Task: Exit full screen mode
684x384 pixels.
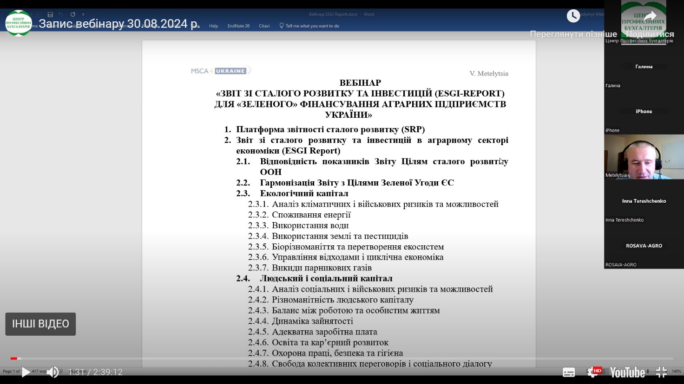Action: point(661,372)
